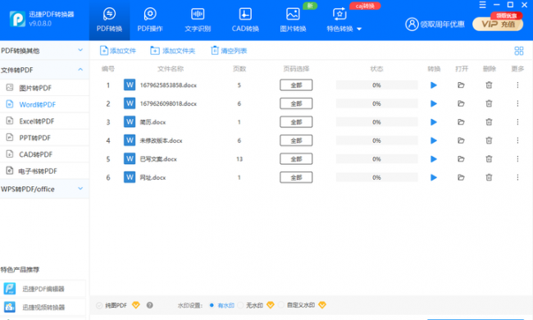This screenshot has width=533, height=320.
Task: Switch to the 图片转换 tab
Action: (293, 21)
